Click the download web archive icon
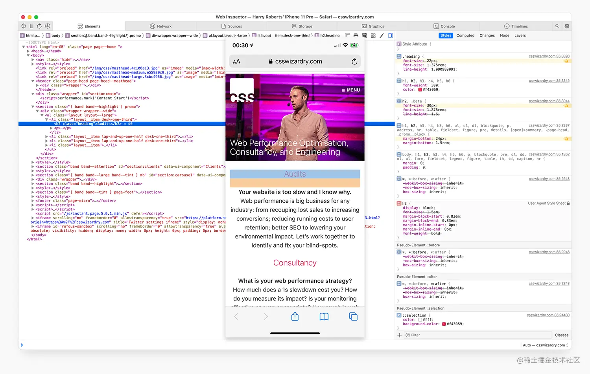590x374 pixels. [48, 26]
